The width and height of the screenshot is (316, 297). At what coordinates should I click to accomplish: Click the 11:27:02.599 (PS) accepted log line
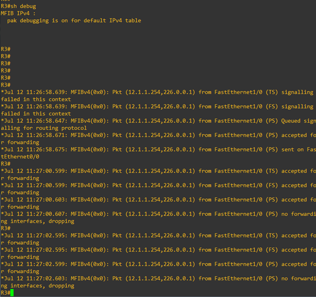[158, 268]
